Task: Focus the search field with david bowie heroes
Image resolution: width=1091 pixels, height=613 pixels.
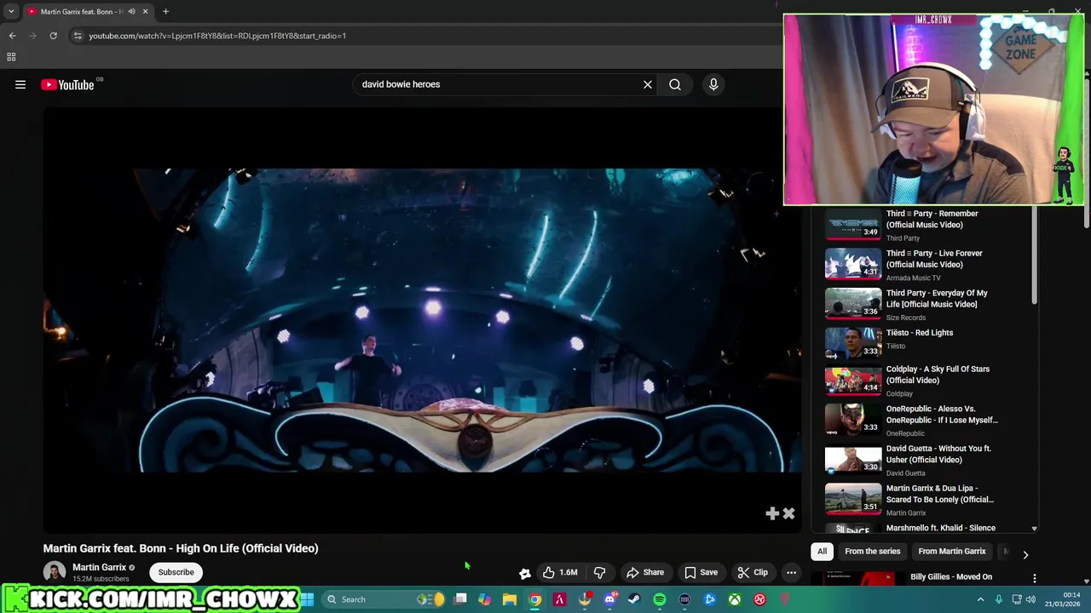Action: click(499, 84)
